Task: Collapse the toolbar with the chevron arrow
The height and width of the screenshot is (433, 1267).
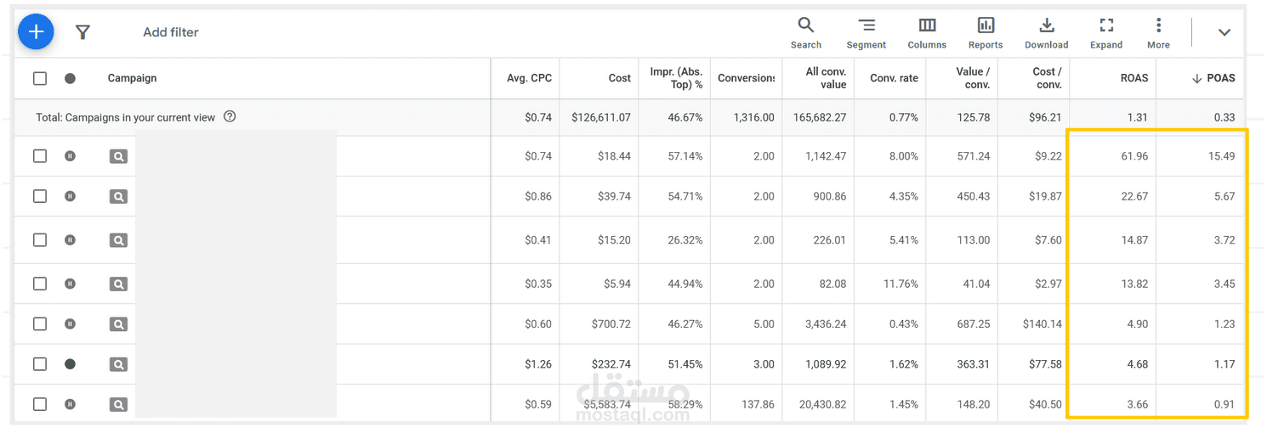Action: 1224,32
